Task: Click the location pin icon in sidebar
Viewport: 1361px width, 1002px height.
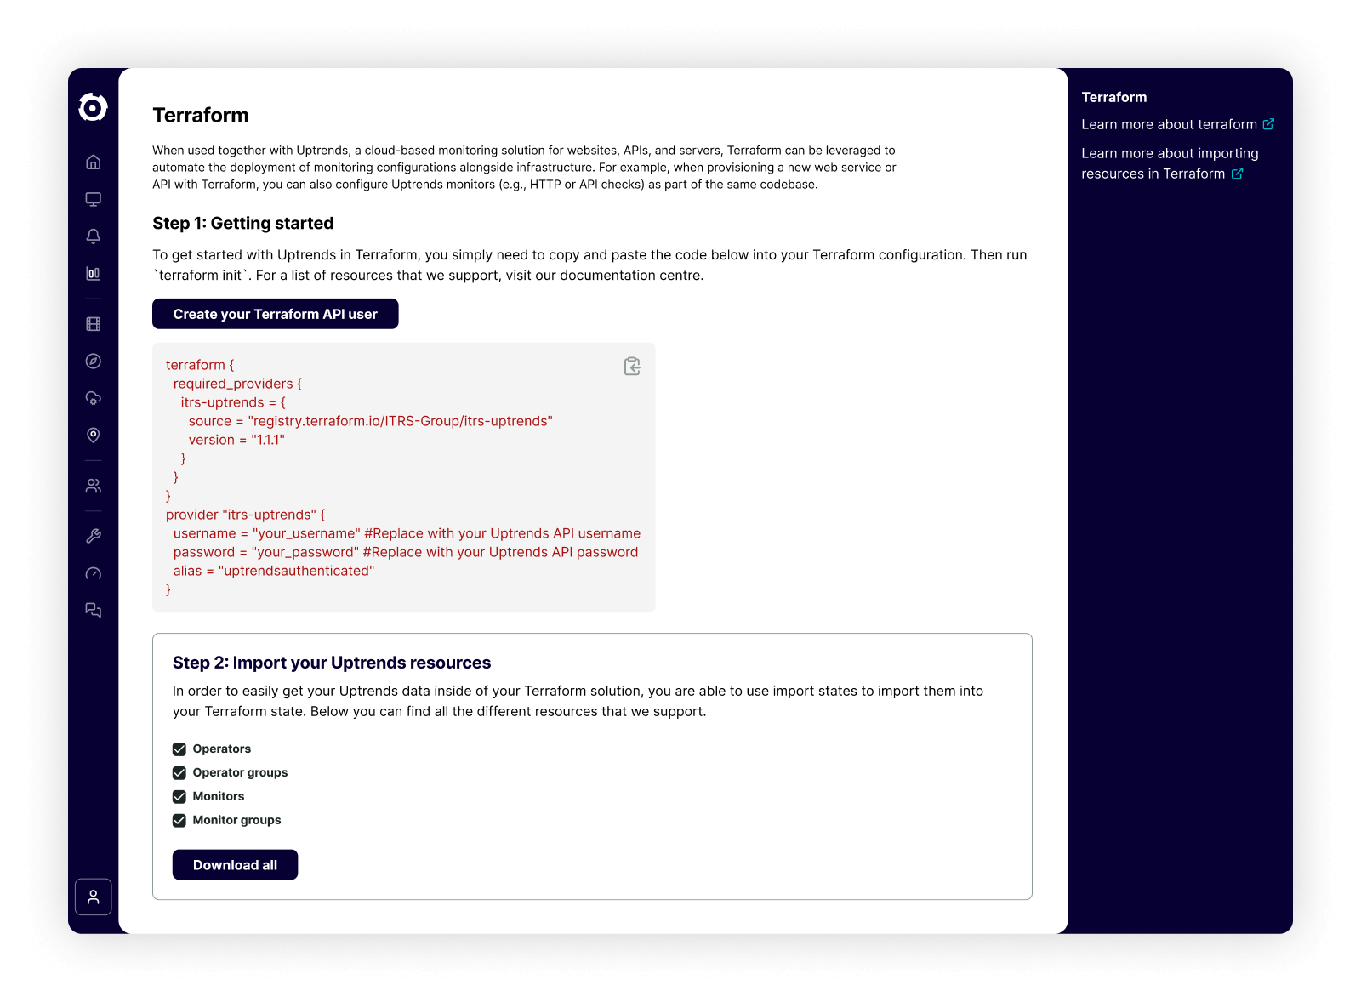Action: pos(94,436)
